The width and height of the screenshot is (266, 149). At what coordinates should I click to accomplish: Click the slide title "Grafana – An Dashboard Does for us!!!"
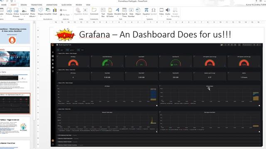tap(155, 35)
